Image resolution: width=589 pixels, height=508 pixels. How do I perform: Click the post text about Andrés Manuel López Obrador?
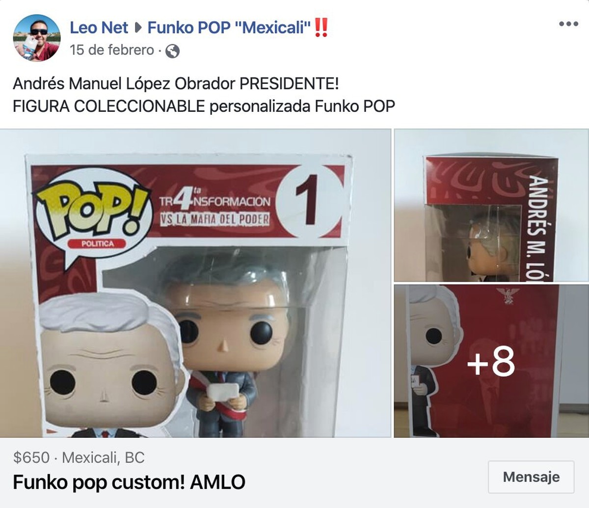[176, 83]
